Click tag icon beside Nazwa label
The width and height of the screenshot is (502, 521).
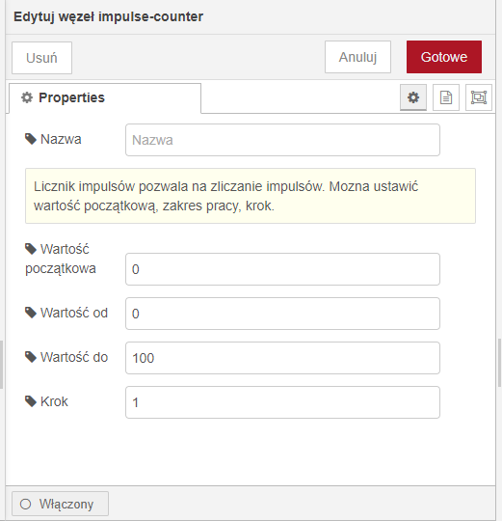pyautogui.click(x=31, y=139)
